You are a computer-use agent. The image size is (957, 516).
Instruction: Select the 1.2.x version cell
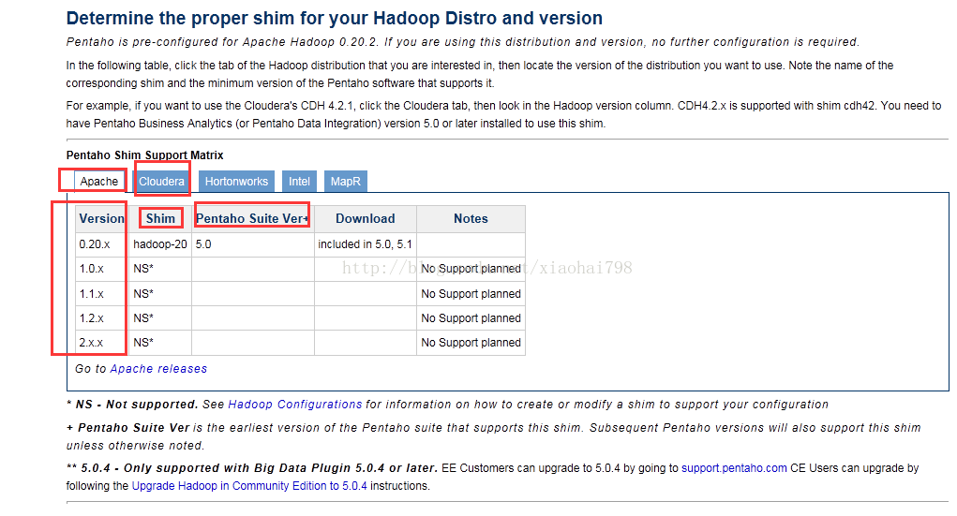click(x=102, y=318)
